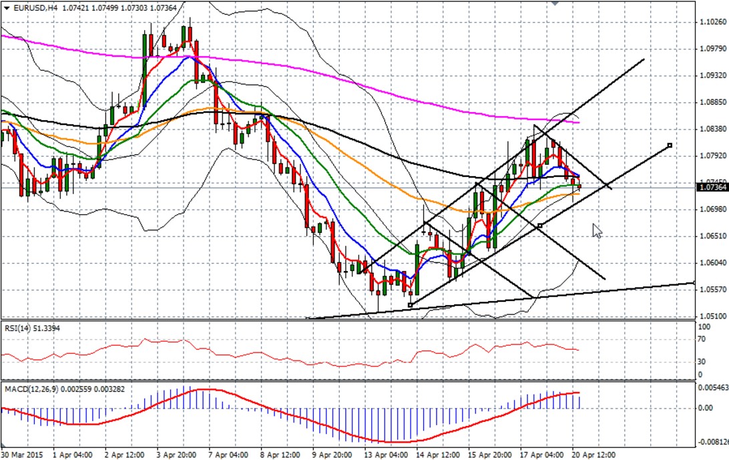Viewport: 729px width, 460px height.
Task: Click time axis label "3 Apr 20:00"
Action: tap(176, 455)
